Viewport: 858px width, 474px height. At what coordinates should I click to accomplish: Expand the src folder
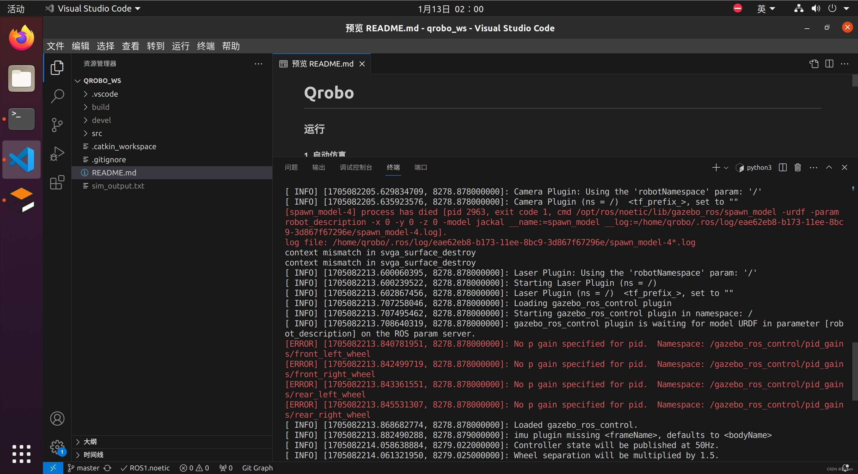(x=172, y=133)
